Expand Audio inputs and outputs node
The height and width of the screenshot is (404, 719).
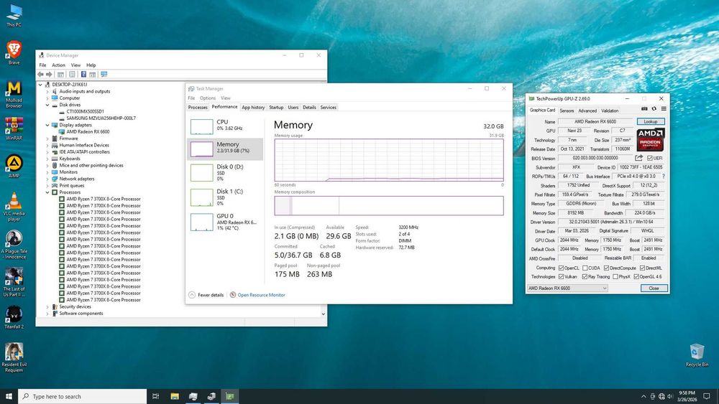pyautogui.click(x=47, y=92)
